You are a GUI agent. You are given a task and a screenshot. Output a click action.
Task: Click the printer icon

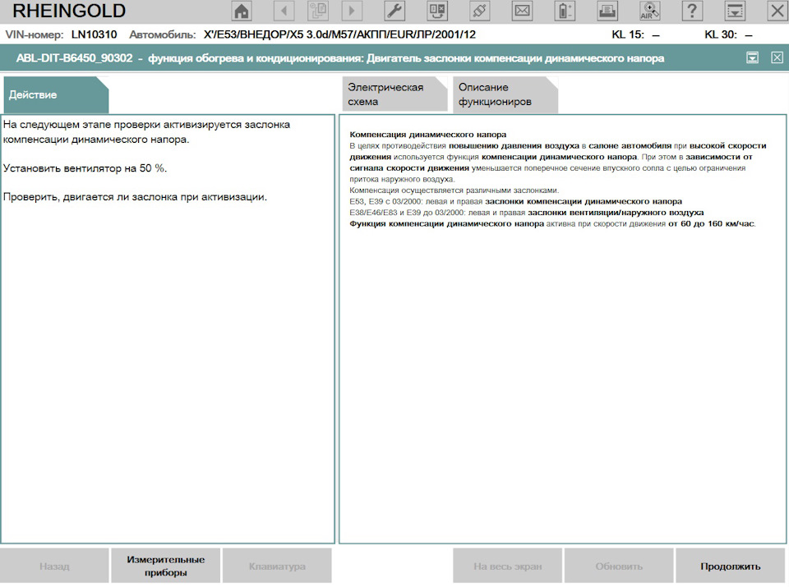tap(607, 11)
